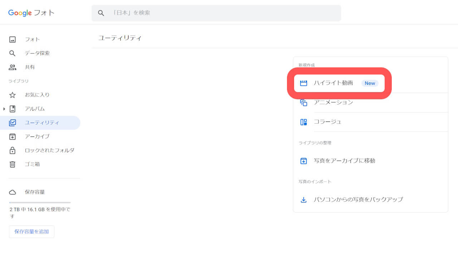
Task: Select ユーティリティ in the sidebar
Action: pyautogui.click(x=40, y=123)
